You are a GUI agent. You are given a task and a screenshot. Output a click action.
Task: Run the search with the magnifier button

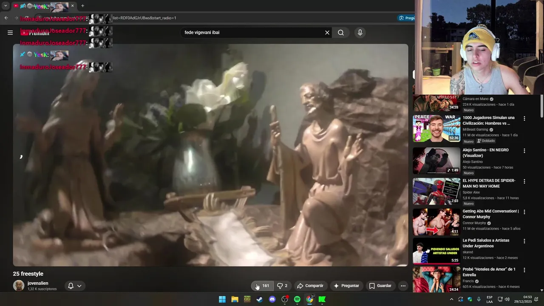coord(341,32)
